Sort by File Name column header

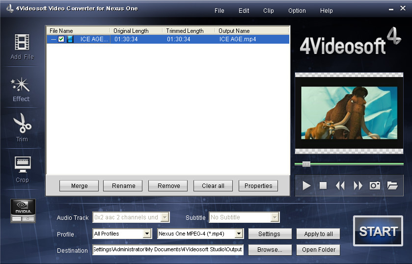click(x=78, y=31)
